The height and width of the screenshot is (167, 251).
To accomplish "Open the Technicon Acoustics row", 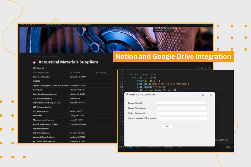I will (x=42, y=77).
